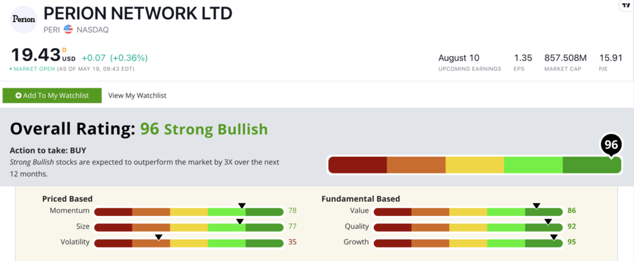The width and height of the screenshot is (634, 261).
Task: Click the Volatility bar's triangle marker
Action: coord(158,237)
